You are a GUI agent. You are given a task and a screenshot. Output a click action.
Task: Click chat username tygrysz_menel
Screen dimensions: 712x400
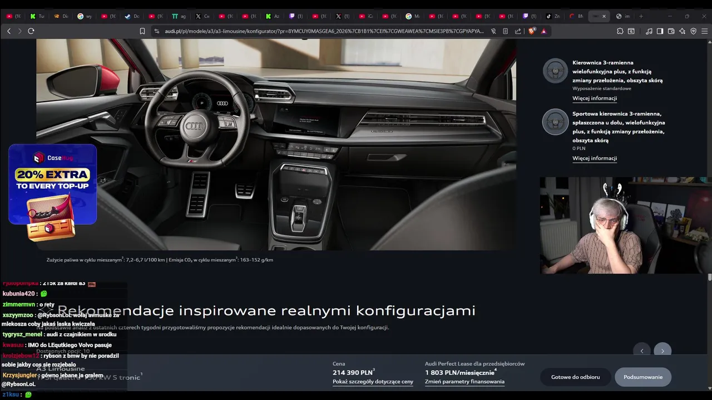click(22, 334)
